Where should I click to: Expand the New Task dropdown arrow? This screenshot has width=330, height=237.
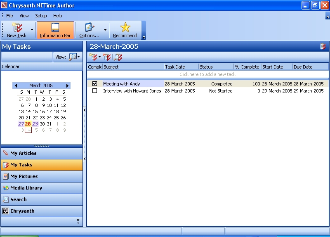[x=32, y=30]
